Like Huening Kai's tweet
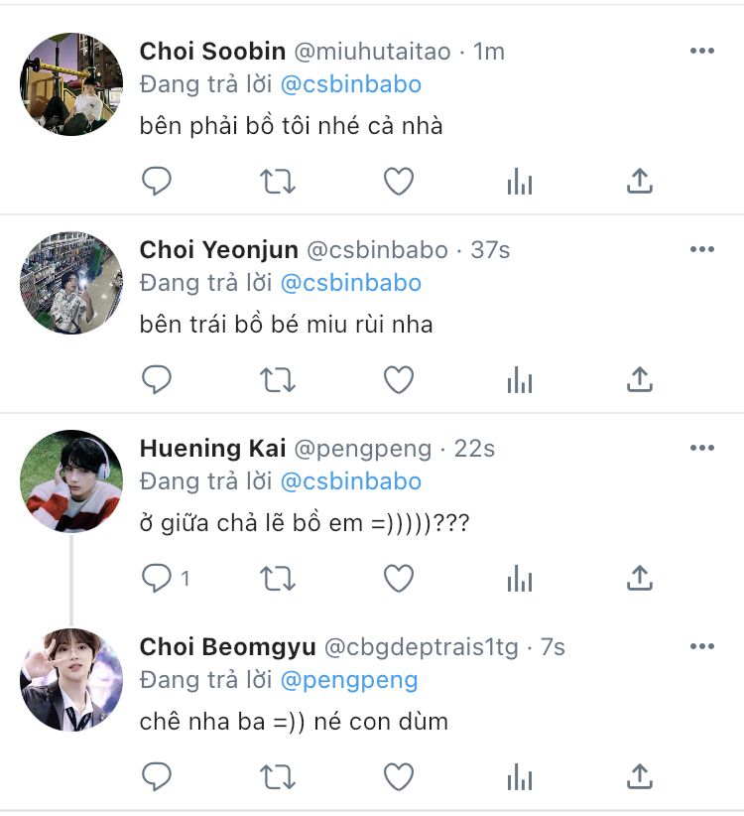744x816 pixels. 399,578
